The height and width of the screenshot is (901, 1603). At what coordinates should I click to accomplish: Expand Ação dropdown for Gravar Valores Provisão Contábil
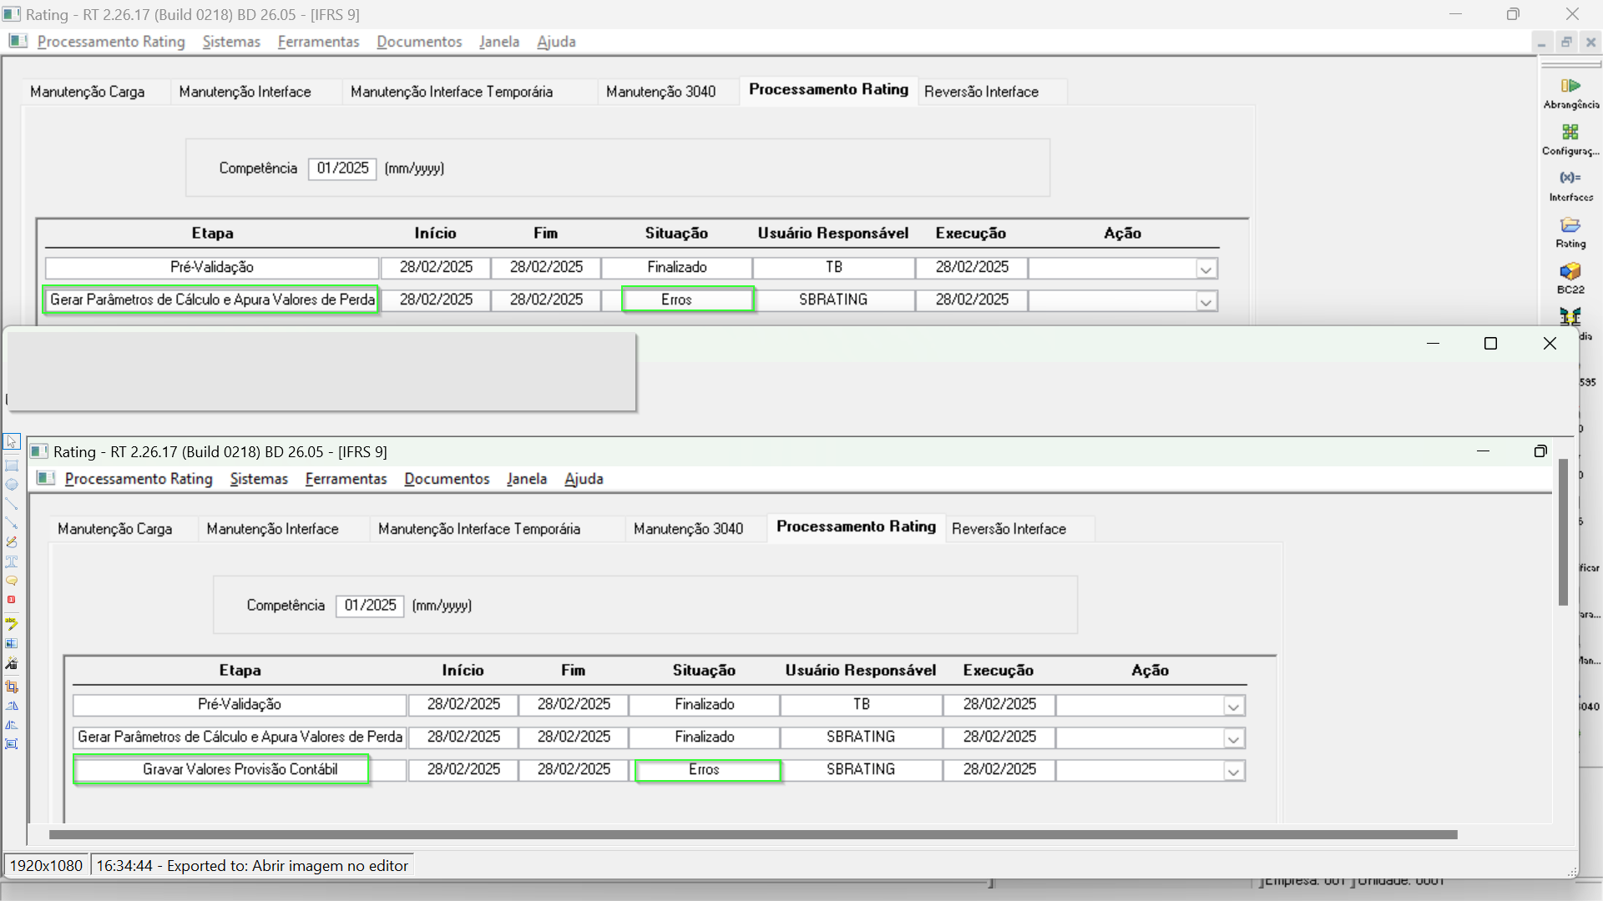tap(1233, 771)
